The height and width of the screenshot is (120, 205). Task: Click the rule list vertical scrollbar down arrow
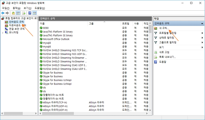[150, 110]
